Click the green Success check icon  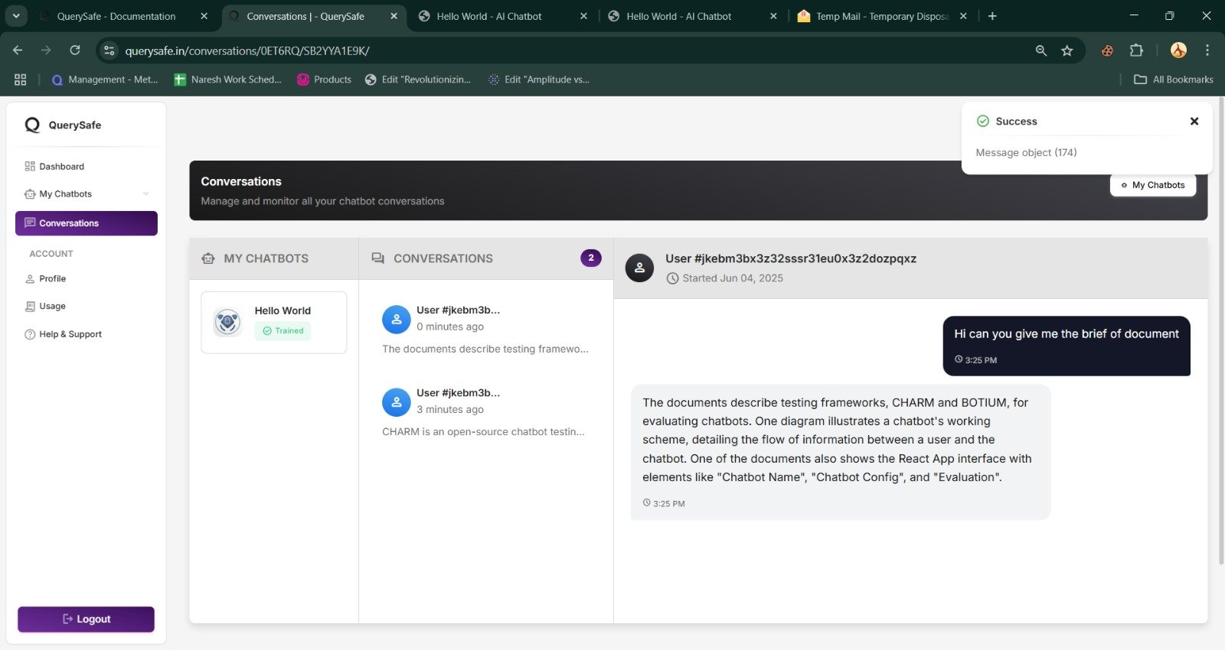983,121
